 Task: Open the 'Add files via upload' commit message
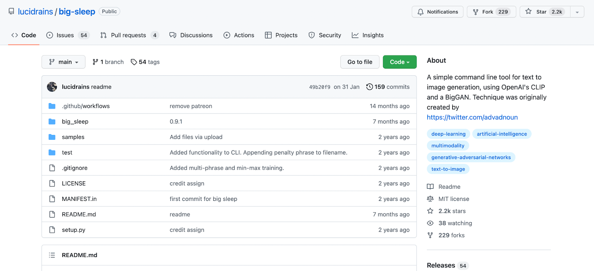[x=196, y=137]
